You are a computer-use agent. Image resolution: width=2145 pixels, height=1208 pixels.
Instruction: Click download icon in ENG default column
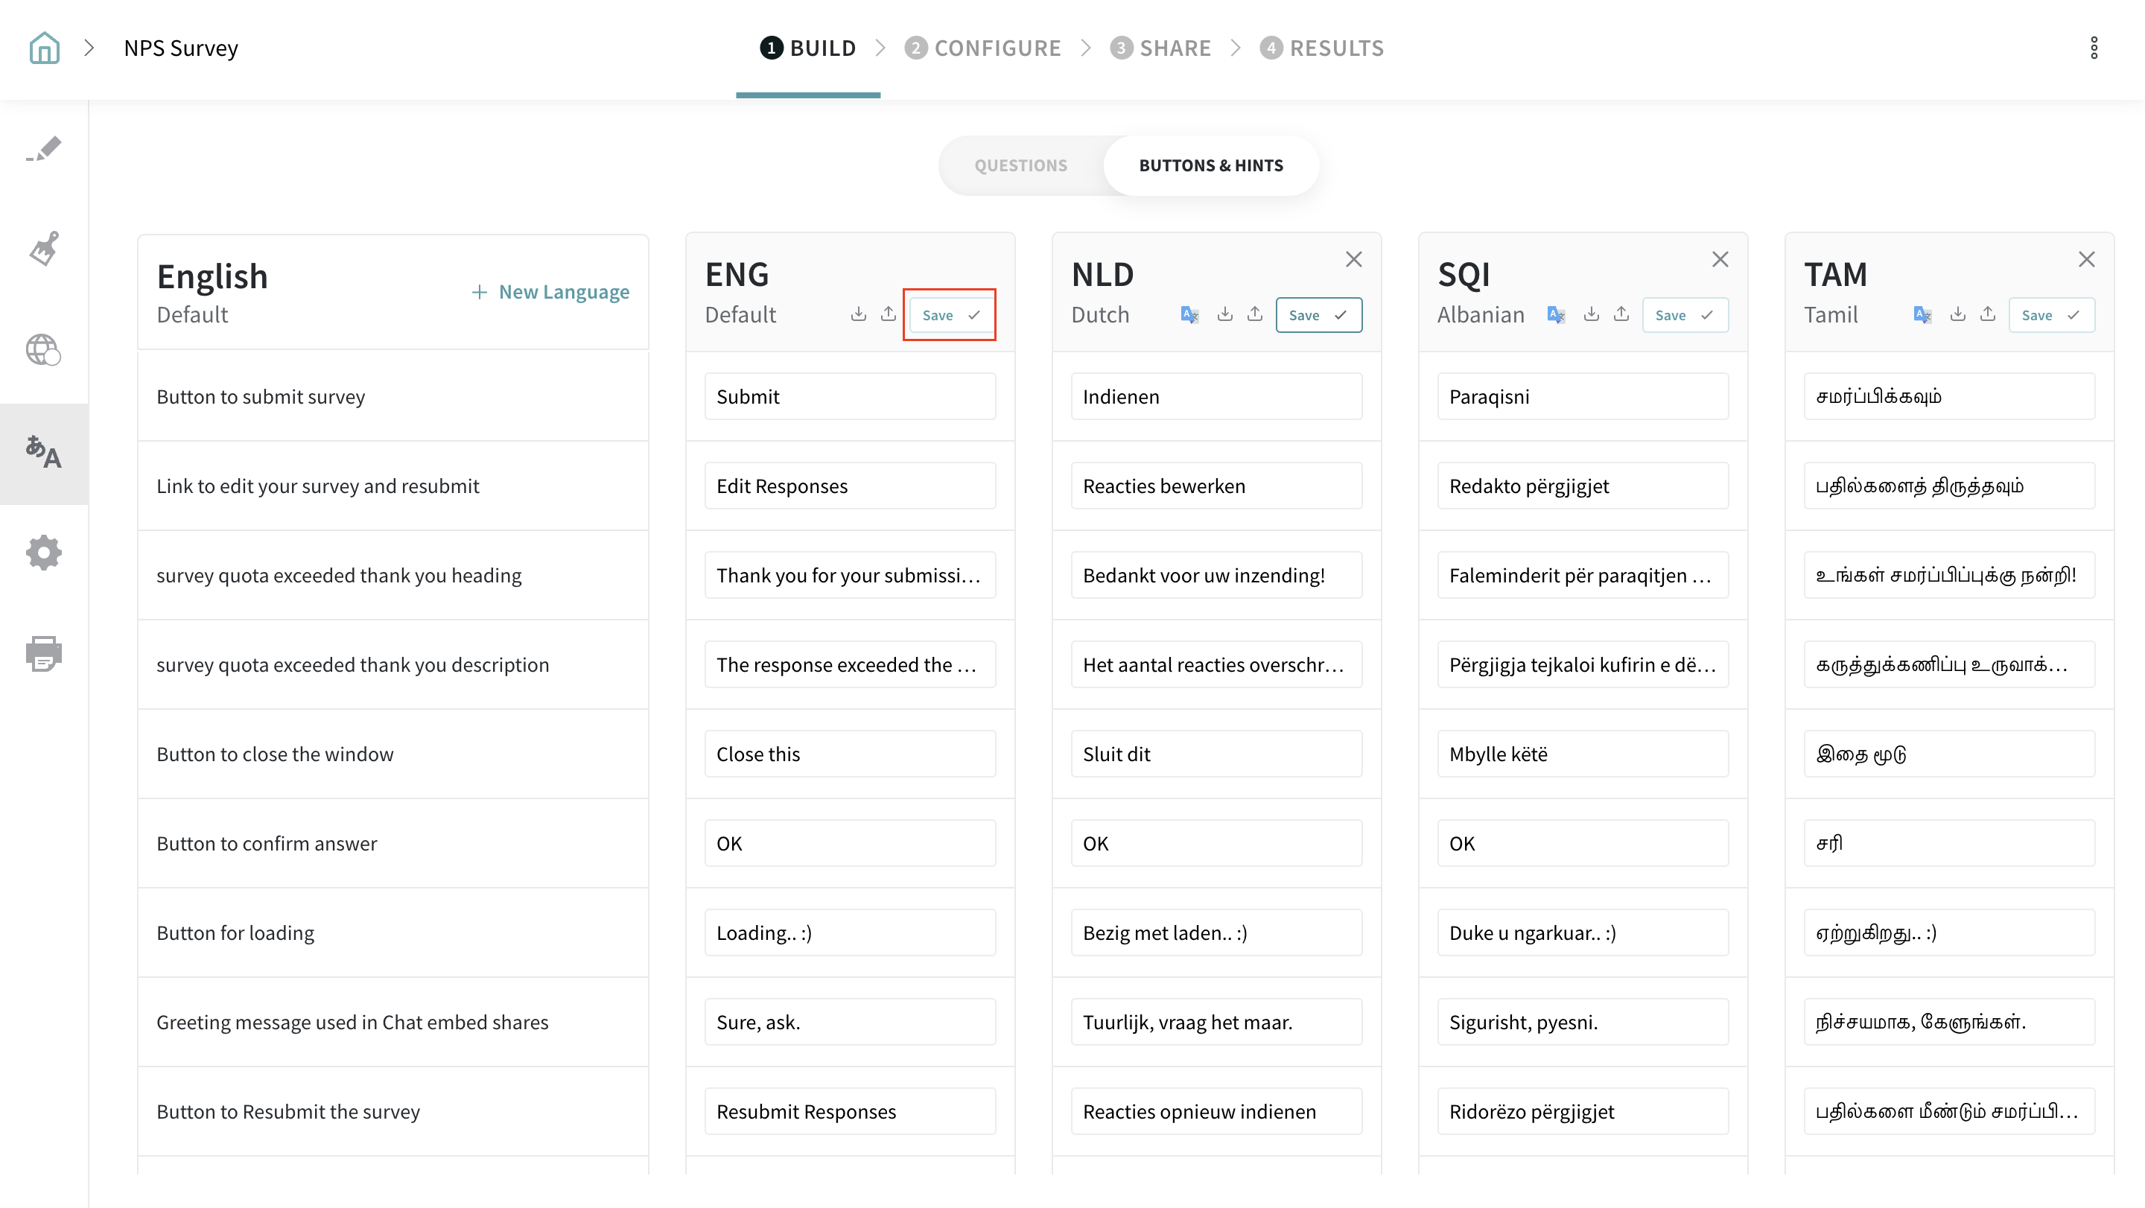pyautogui.click(x=858, y=314)
